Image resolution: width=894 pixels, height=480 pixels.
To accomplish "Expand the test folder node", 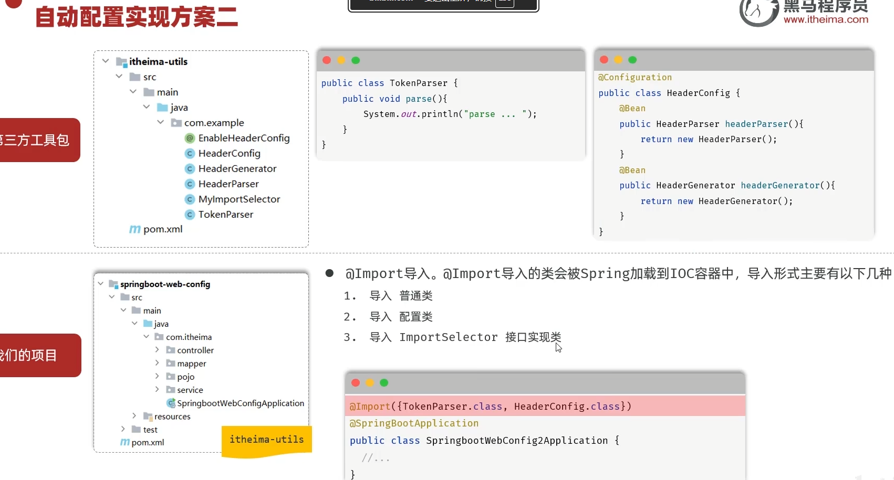I will pyautogui.click(x=123, y=429).
